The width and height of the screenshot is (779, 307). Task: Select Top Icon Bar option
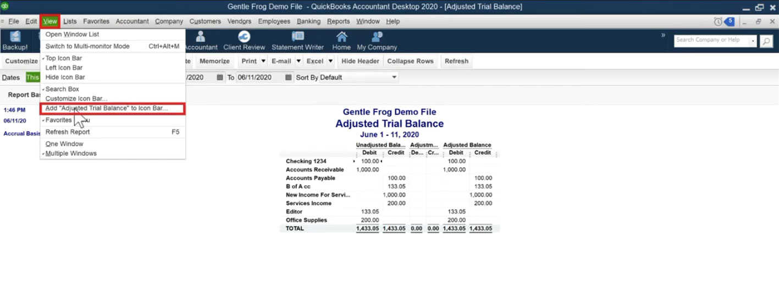(x=64, y=58)
